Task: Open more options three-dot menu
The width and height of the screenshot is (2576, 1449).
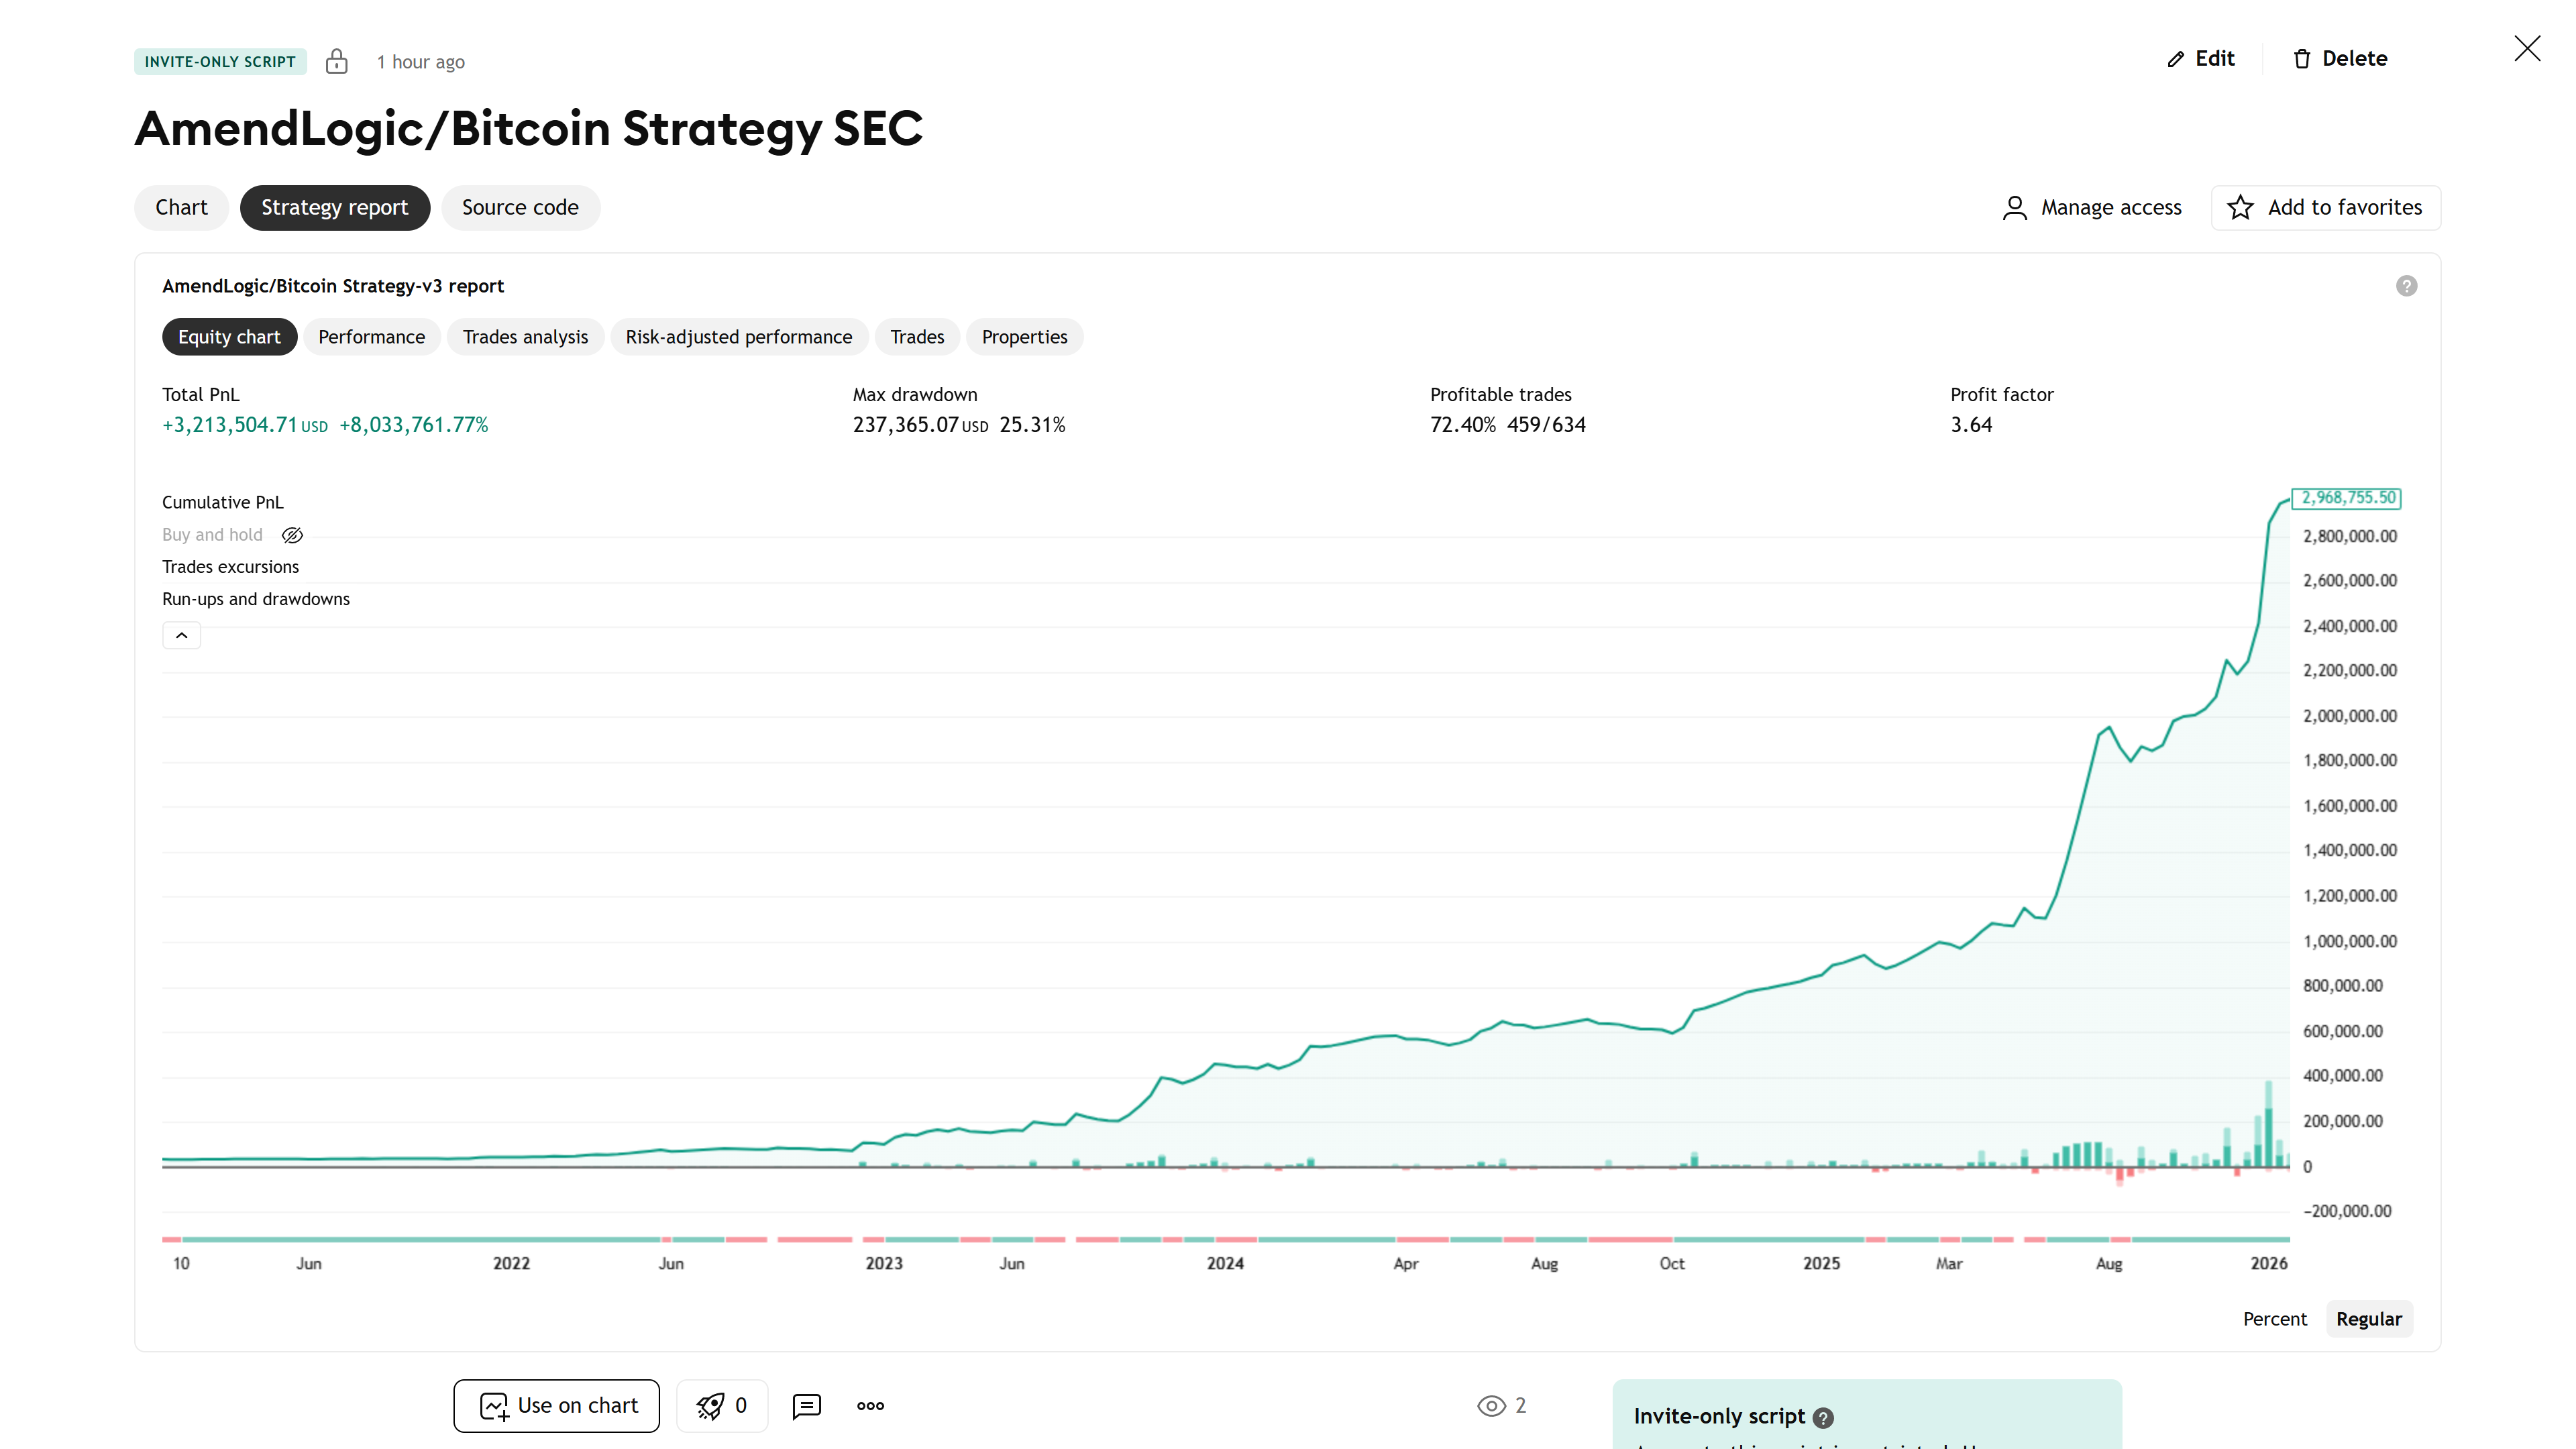Action: [870, 1406]
